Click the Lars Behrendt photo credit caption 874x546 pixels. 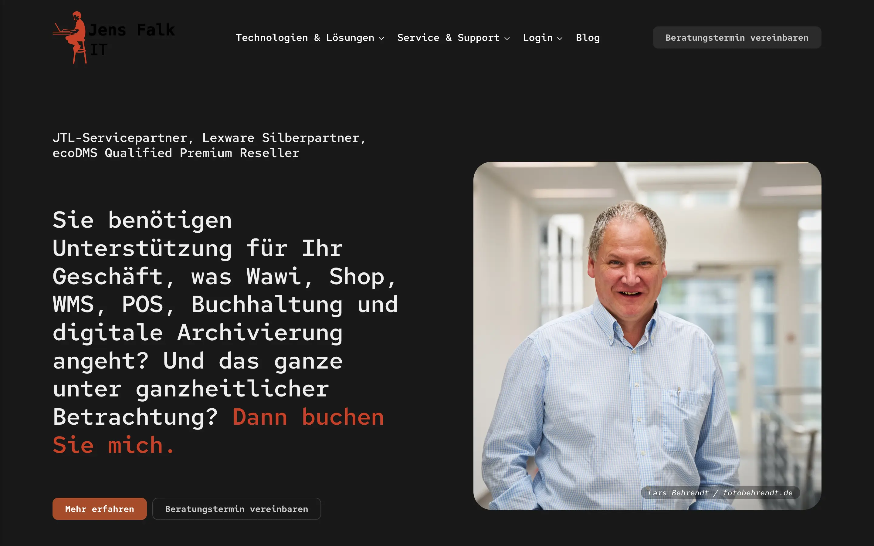tap(720, 493)
